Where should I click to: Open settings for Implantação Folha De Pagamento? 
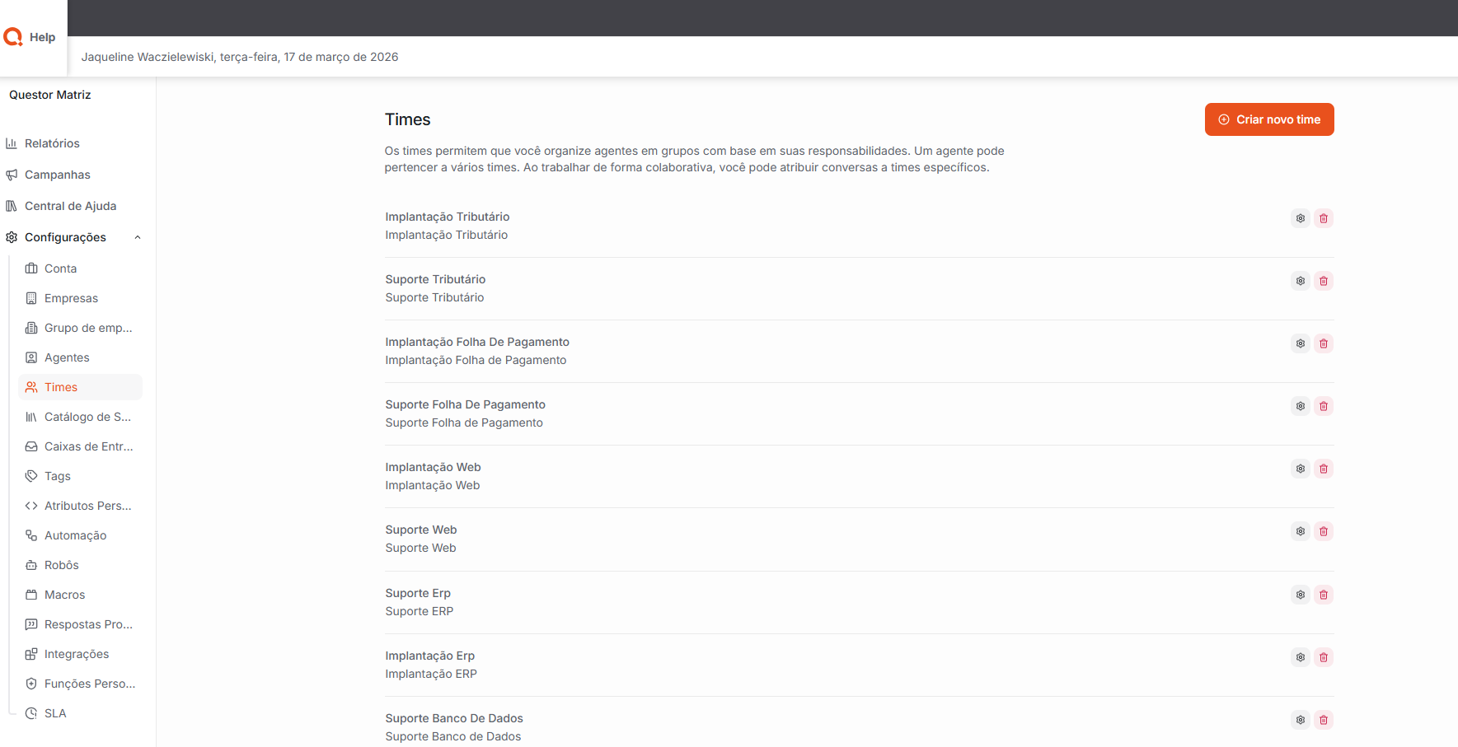(x=1300, y=343)
